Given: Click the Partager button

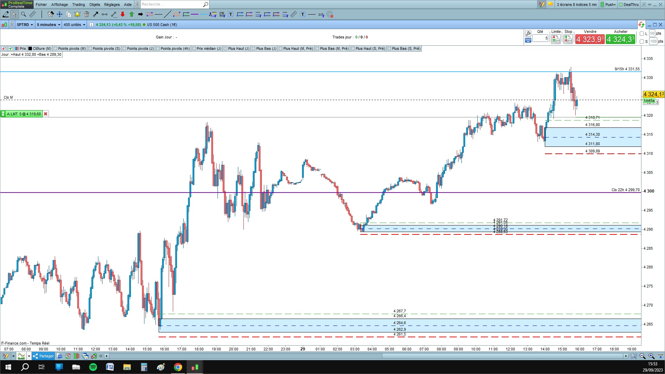Looking at the screenshot, I should (43, 356).
